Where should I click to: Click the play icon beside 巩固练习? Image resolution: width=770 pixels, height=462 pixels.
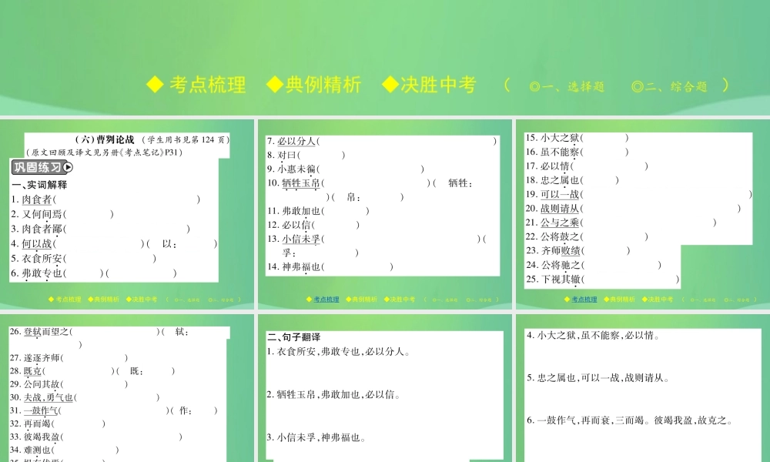[69, 167]
